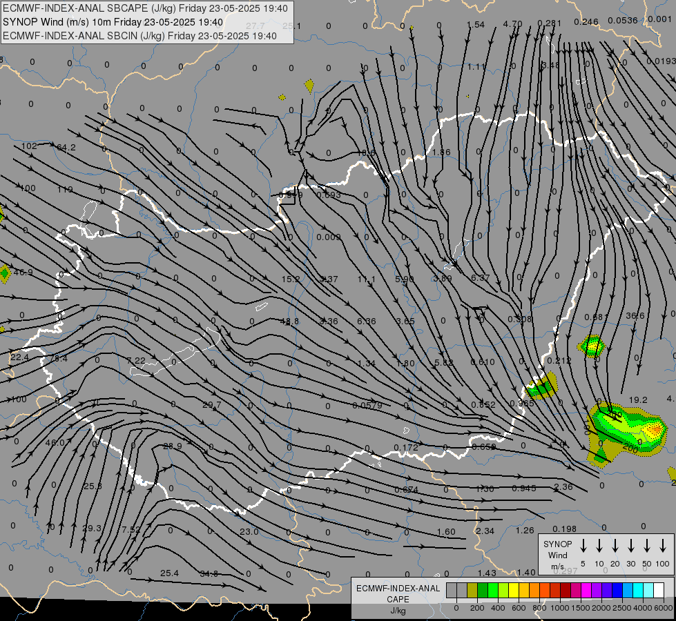Click the map value 5.82
The height and width of the screenshot is (621, 676).
(443, 363)
